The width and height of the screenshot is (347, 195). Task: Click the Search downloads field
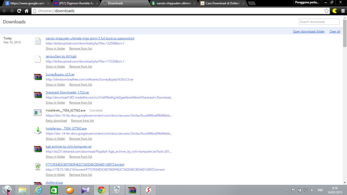coord(319,22)
